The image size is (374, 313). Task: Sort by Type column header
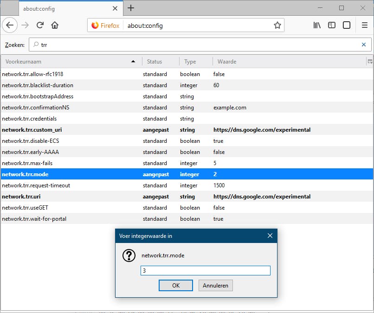click(195, 62)
